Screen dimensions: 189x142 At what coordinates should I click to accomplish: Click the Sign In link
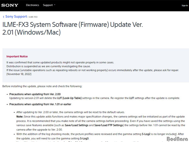185,5
